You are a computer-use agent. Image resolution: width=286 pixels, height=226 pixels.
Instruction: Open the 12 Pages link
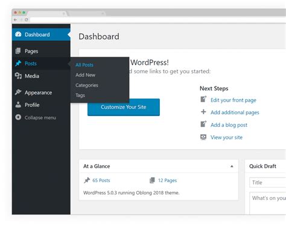coord(167,180)
